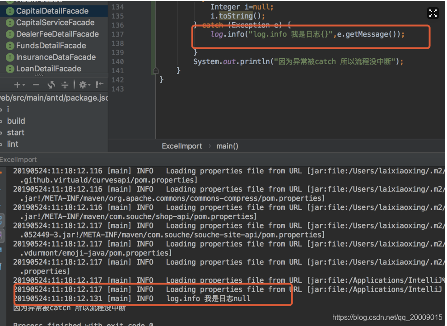Open the dropdown arrow beside the plus icon

click(x=23, y=85)
